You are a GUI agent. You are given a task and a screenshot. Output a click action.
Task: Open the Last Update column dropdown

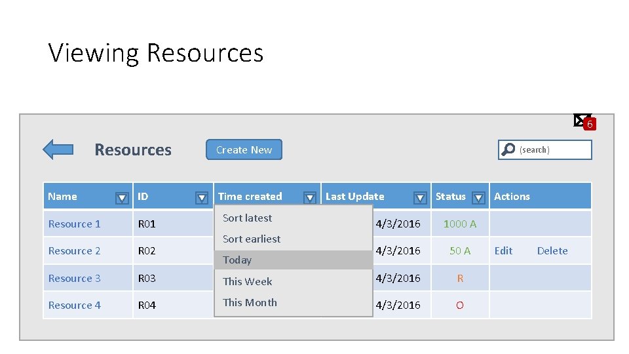(x=421, y=197)
